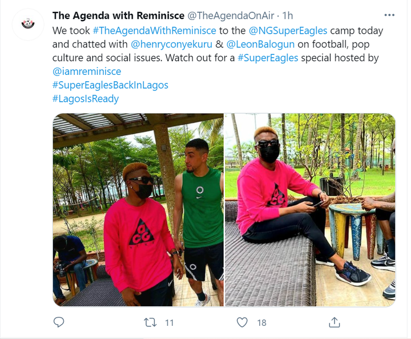Open The Agenda with Reminisce profile name
The width and height of the screenshot is (411, 339).
(118, 16)
